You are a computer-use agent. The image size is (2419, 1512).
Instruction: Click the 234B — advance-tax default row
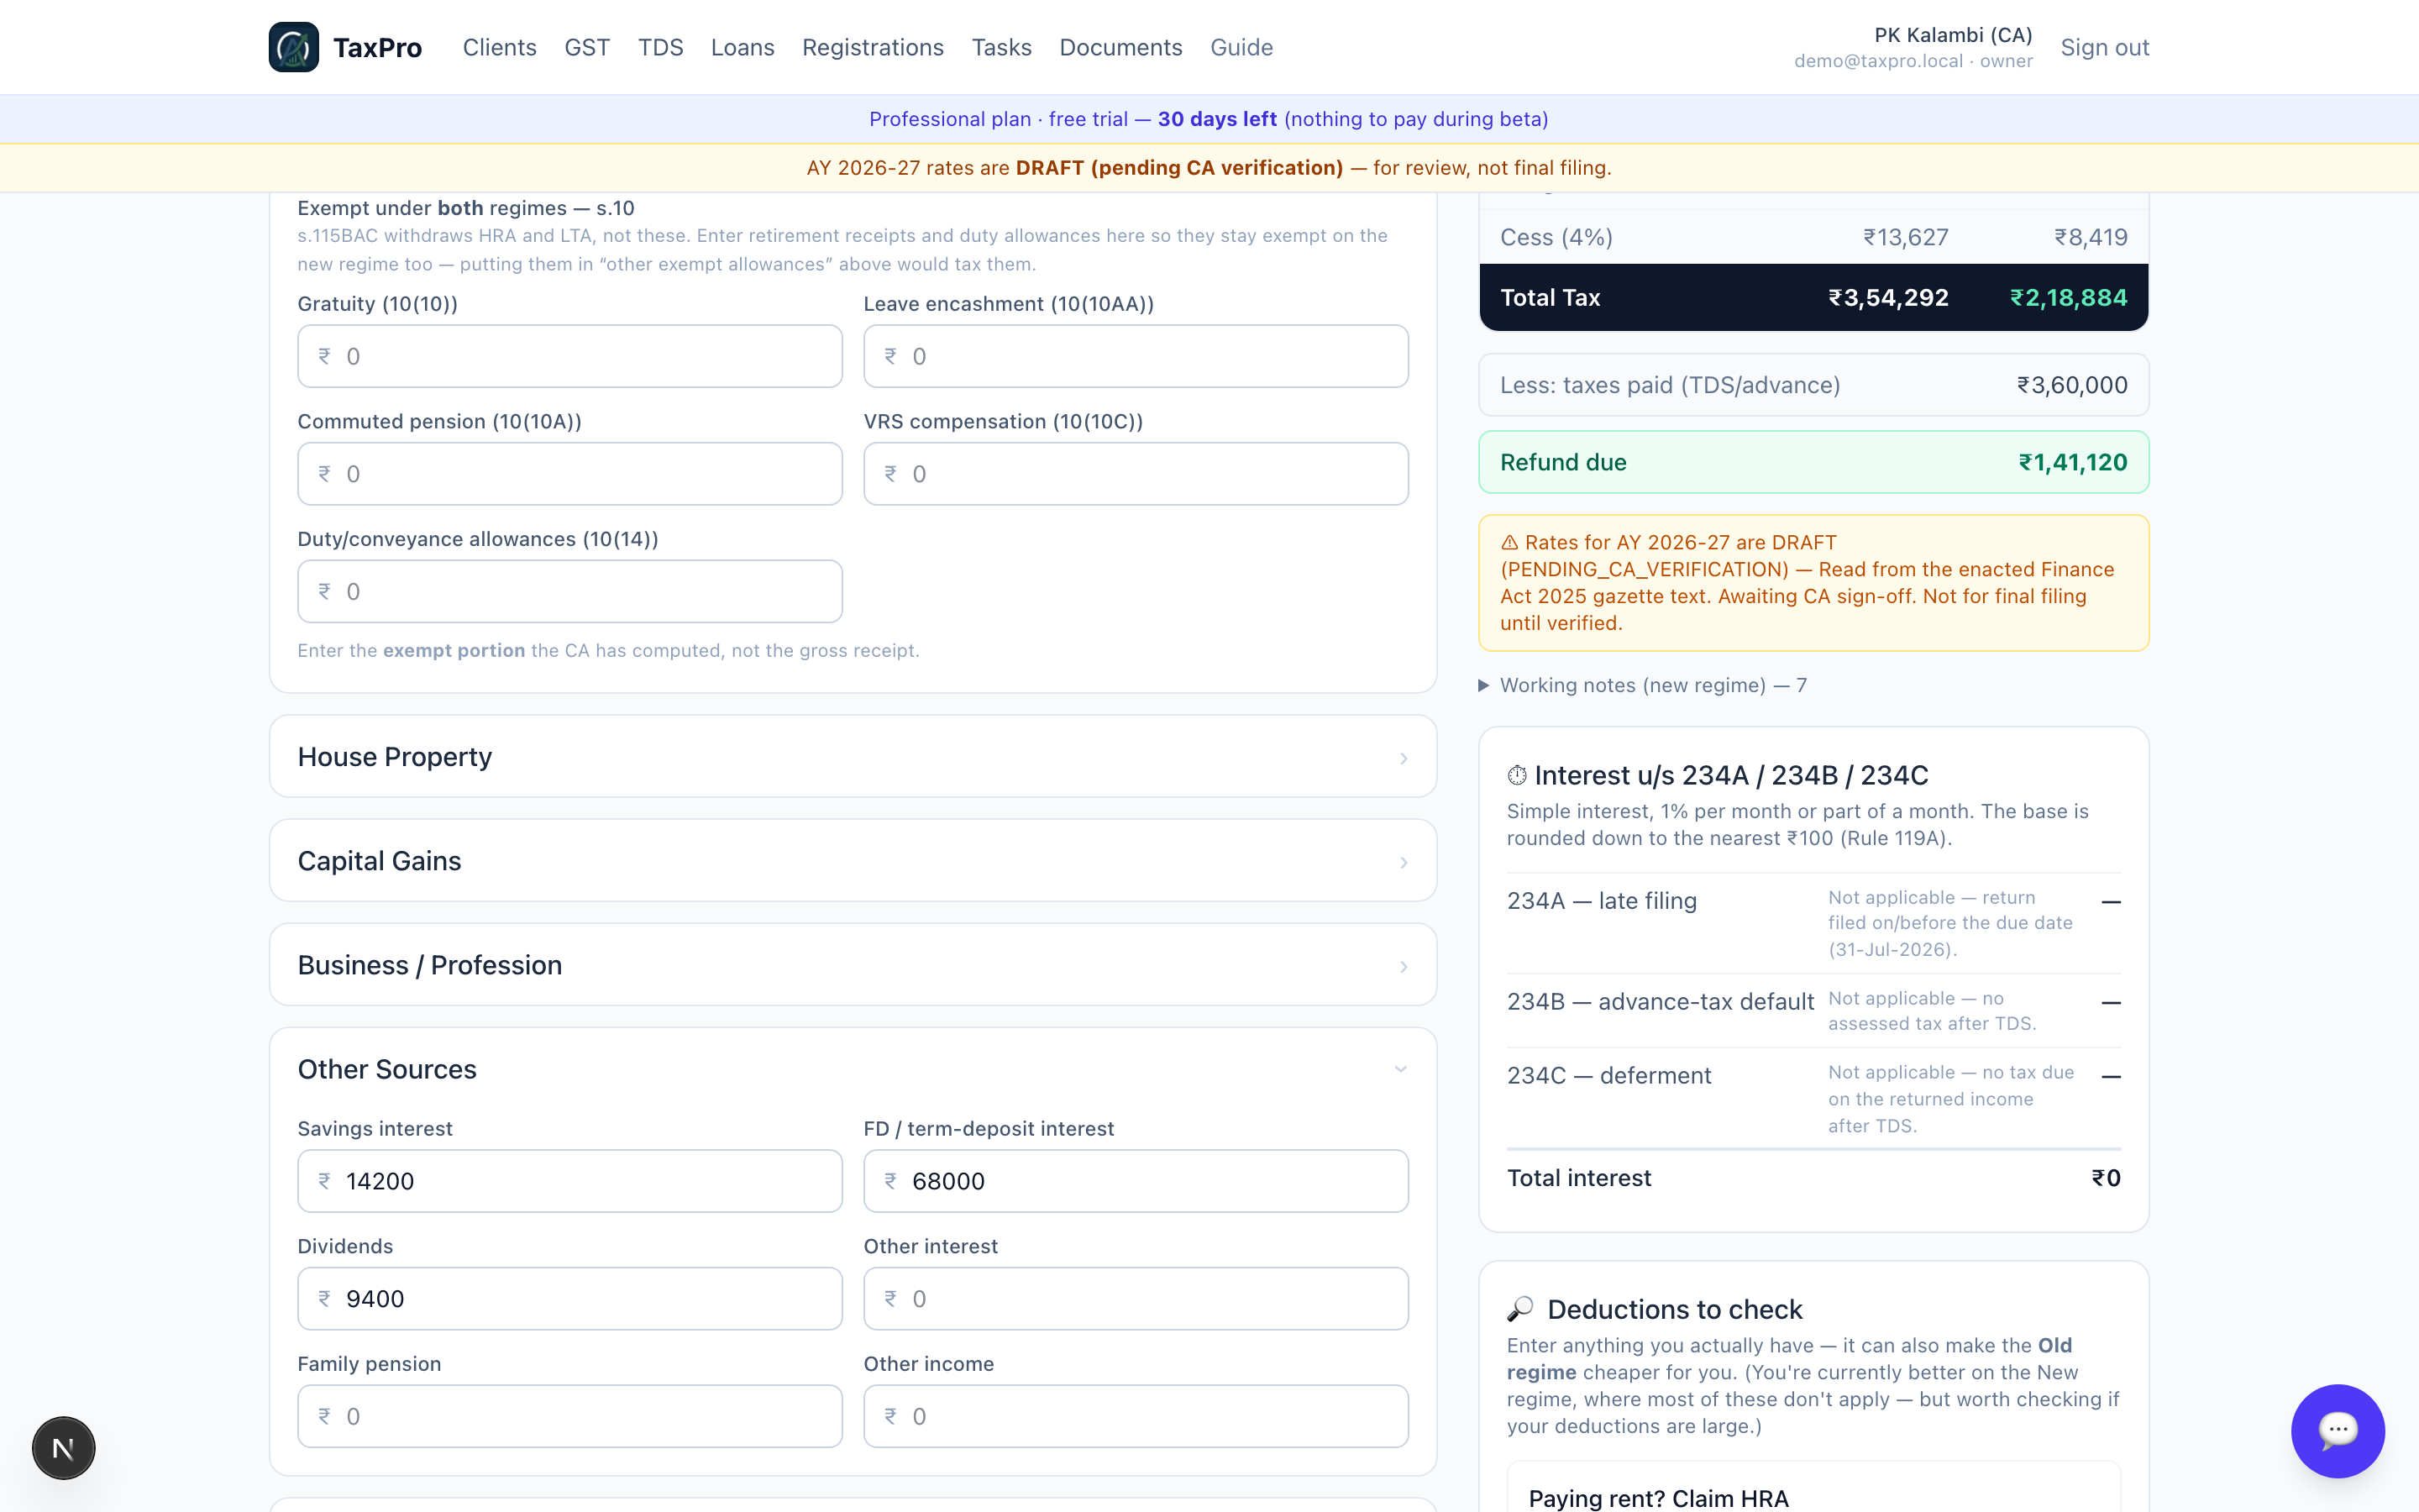(1813, 1011)
